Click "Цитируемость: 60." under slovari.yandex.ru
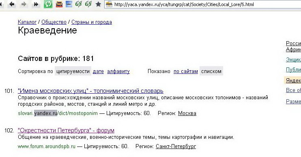Image resolution: width=301 pixels, height=157 pixels. pos(129,113)
